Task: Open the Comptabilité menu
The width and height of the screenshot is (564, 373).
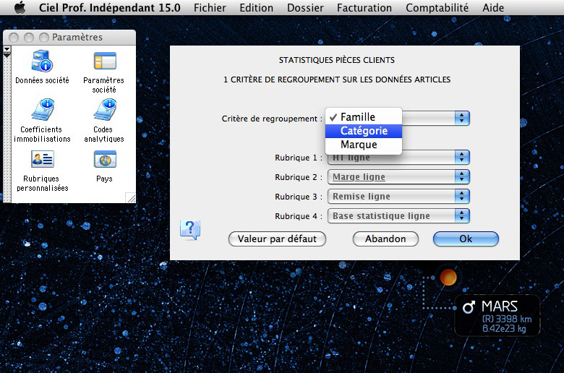Action: [x=437, y=7]
